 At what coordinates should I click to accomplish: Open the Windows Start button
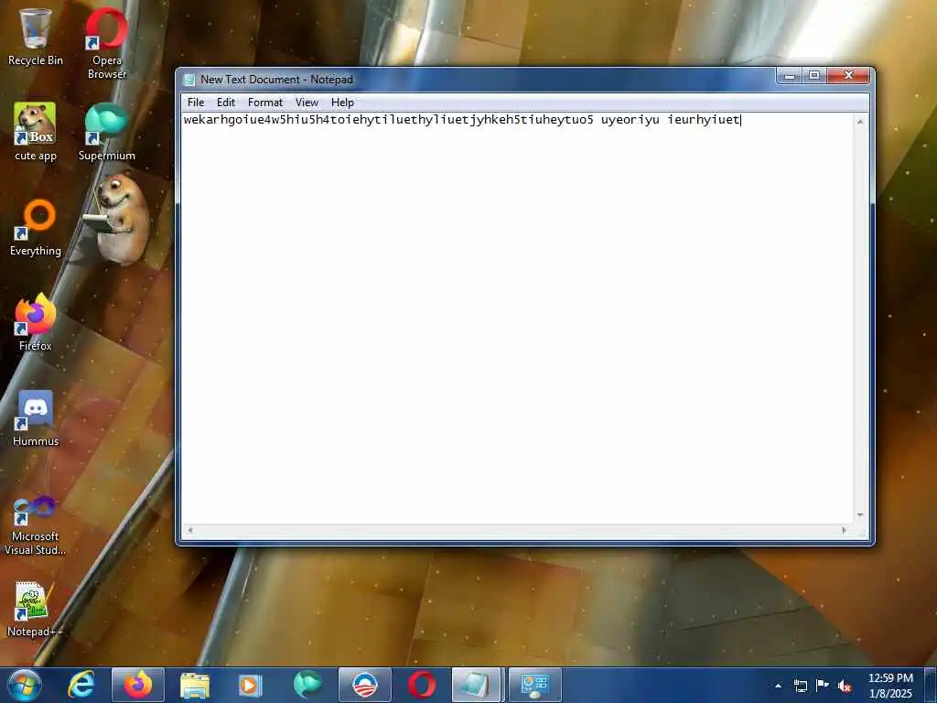[x=25, y=685]
